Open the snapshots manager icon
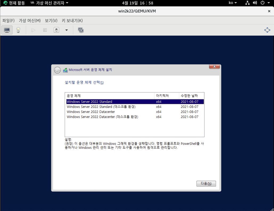Image resolution: width=274 pixels, height=211 pixels. click(81, 30)
